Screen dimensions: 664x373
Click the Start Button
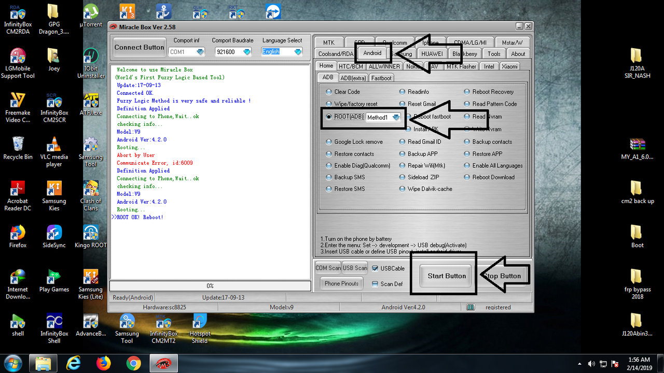pyautogui.click(x=447, y=276)
